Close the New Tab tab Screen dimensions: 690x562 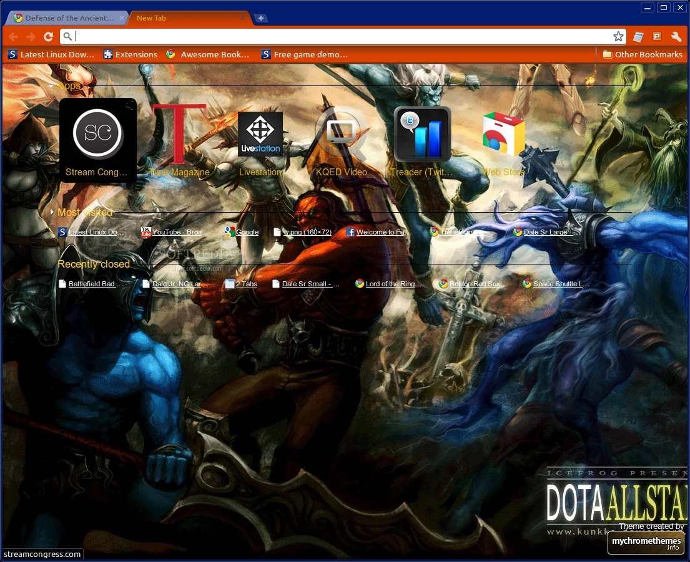(243, 18)
